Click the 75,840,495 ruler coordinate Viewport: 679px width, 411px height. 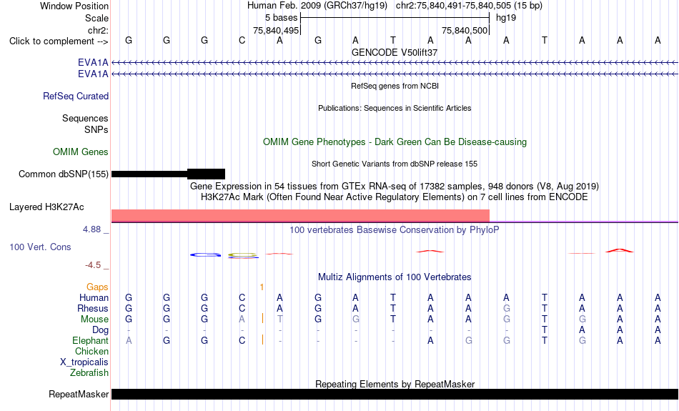[276, 30]
